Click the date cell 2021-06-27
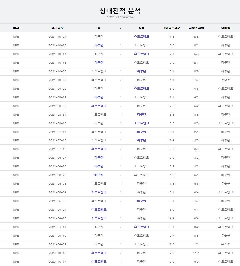The height and width of the screenshot is (266, 240). coord(57,158)
